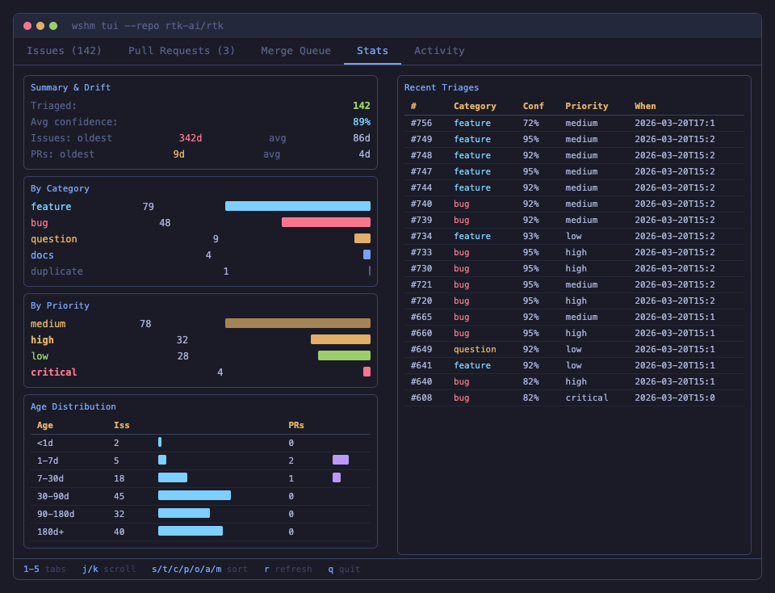The image size is (775, 593).
Task: Open the question entry for issue #649
Action: pos(565,349)
